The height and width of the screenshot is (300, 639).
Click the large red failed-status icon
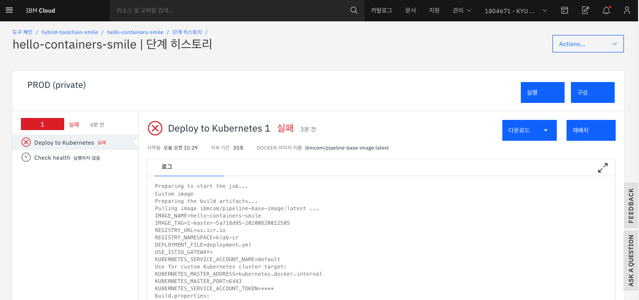click(155, 128)
